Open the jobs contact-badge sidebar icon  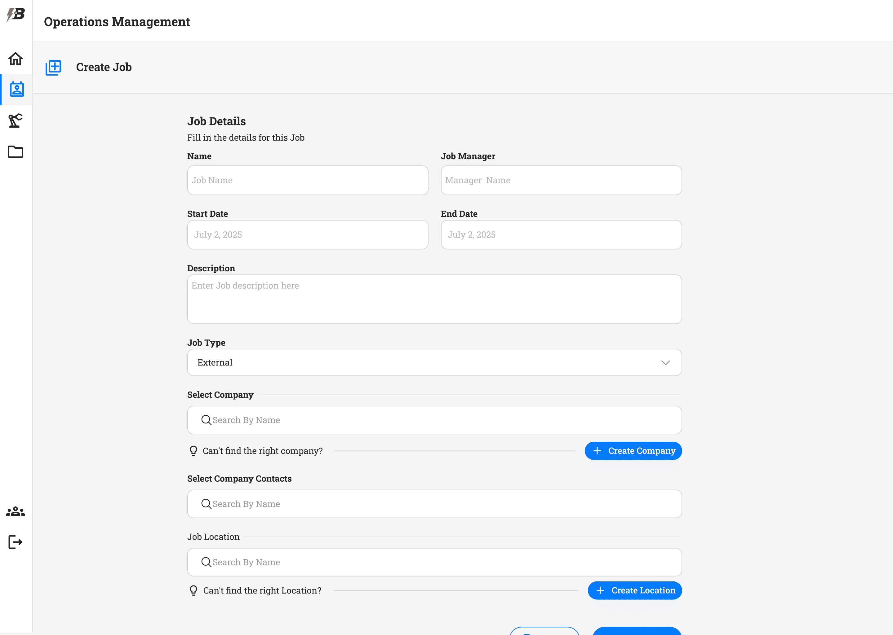pos(16,90)
